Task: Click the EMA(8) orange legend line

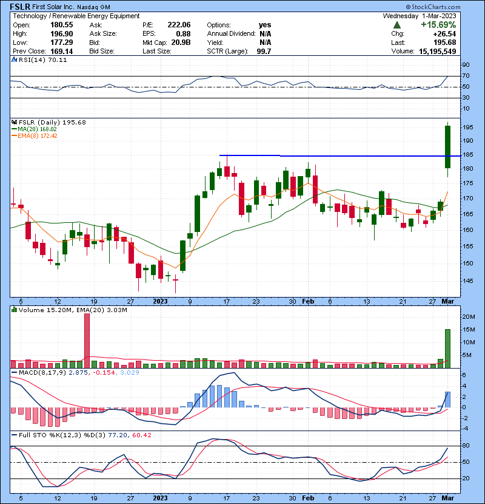Action: coord(14,136)
